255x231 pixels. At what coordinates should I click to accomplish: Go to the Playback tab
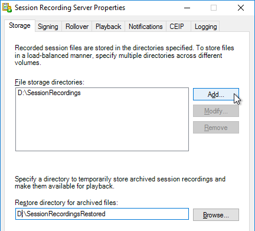[x=108, y=27]
